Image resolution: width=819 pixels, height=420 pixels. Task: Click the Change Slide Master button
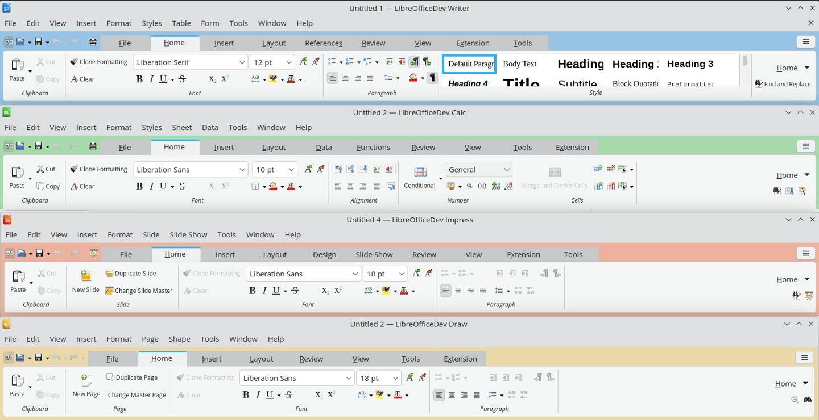point(139,291)
